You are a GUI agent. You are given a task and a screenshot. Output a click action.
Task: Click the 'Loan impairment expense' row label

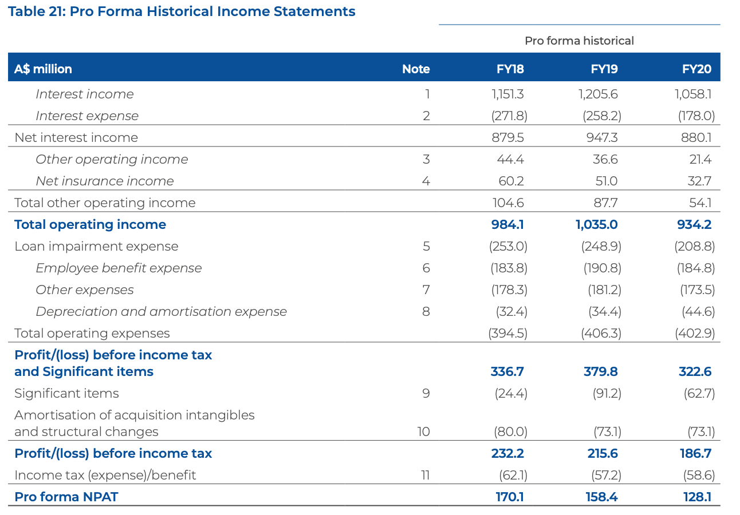(x=96, y=246)
